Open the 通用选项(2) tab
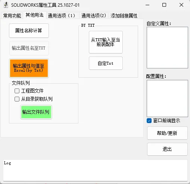This screenshot has height=184, width=190. (x=94, y=16)
